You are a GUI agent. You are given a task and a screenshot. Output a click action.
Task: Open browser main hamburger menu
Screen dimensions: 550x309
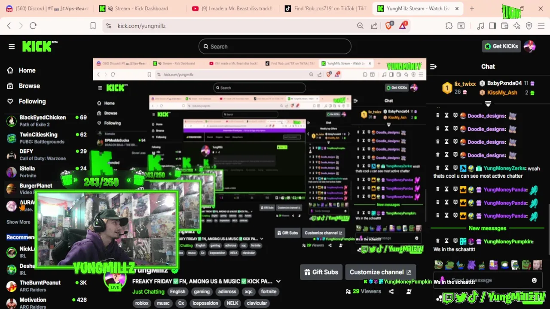click(541, 26)
